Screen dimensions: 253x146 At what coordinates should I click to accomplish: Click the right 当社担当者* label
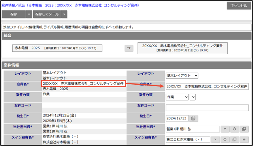[x=146, y=127]
